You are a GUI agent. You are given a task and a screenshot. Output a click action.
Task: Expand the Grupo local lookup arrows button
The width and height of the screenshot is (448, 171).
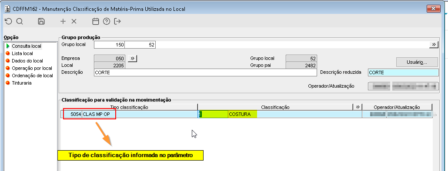coord(434,45)
